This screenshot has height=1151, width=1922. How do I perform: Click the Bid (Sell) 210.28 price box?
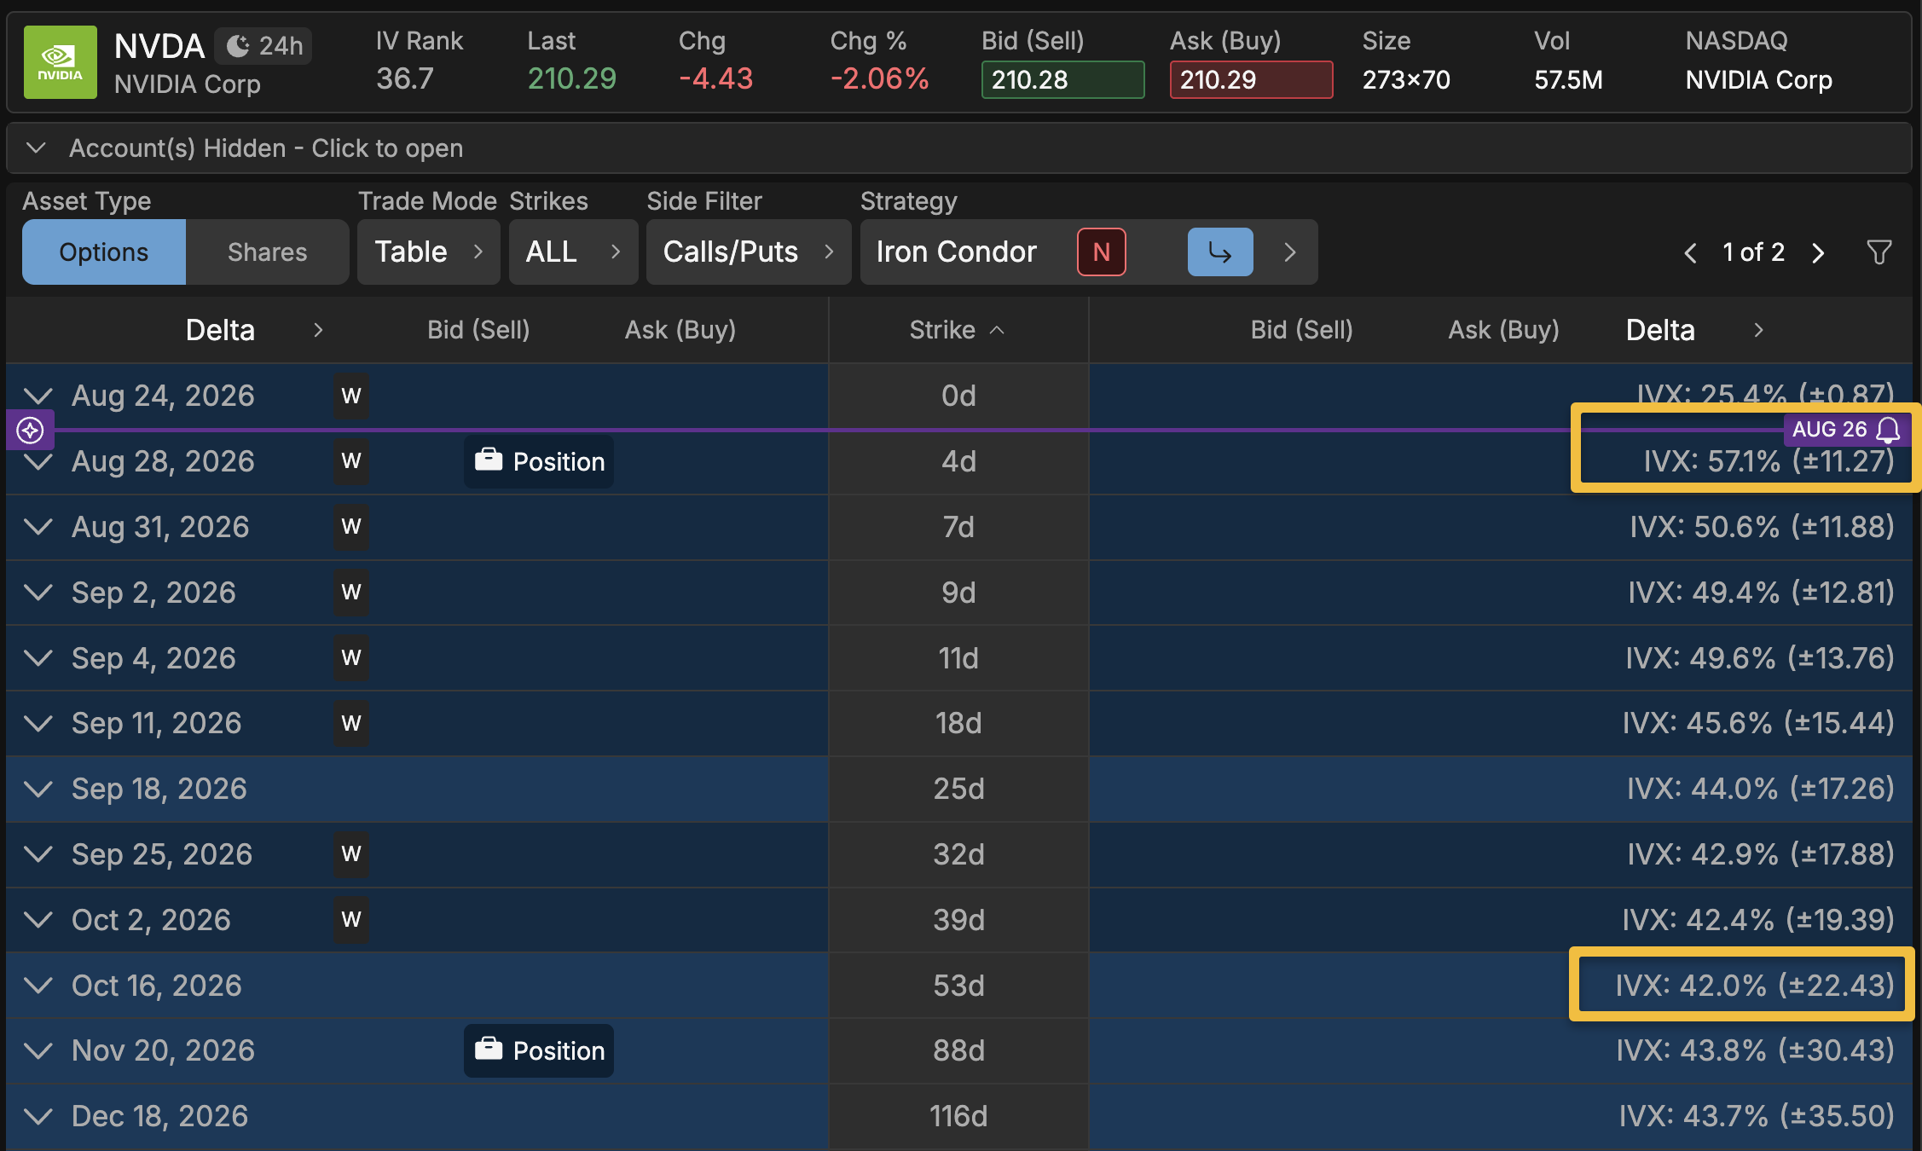coord(1062,80)
